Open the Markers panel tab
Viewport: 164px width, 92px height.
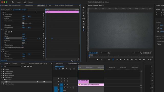15,64
